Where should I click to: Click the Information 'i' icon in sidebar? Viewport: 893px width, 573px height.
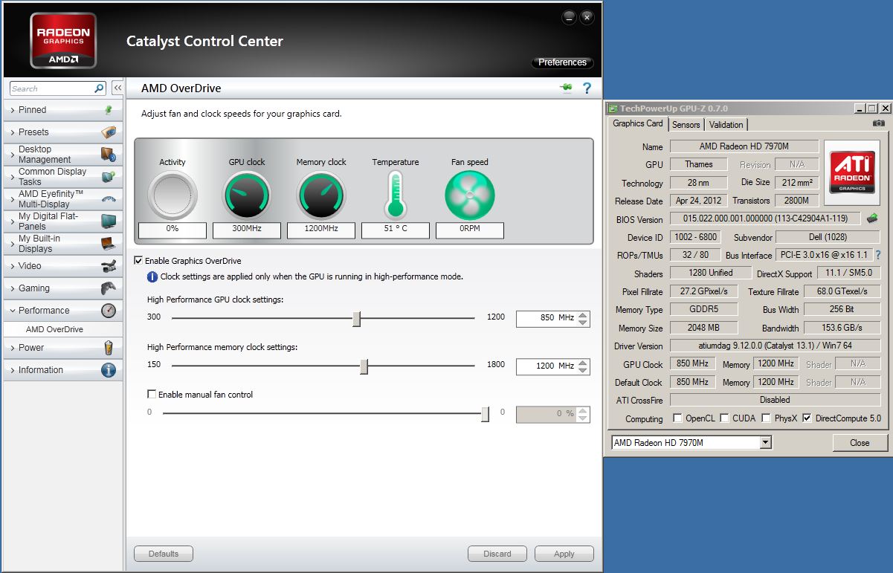click(x=109, y=370)
